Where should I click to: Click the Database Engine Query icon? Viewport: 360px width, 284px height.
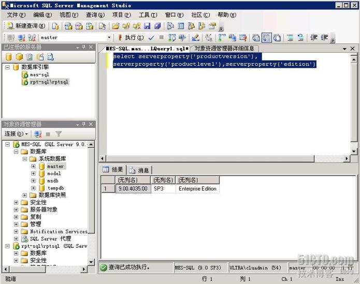(55, 26)
